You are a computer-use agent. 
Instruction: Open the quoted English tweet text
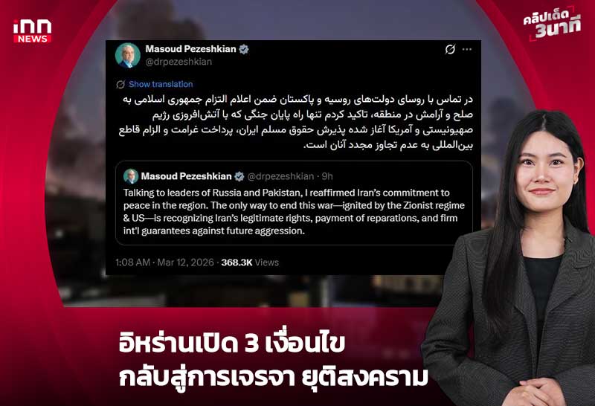point(294,212)
